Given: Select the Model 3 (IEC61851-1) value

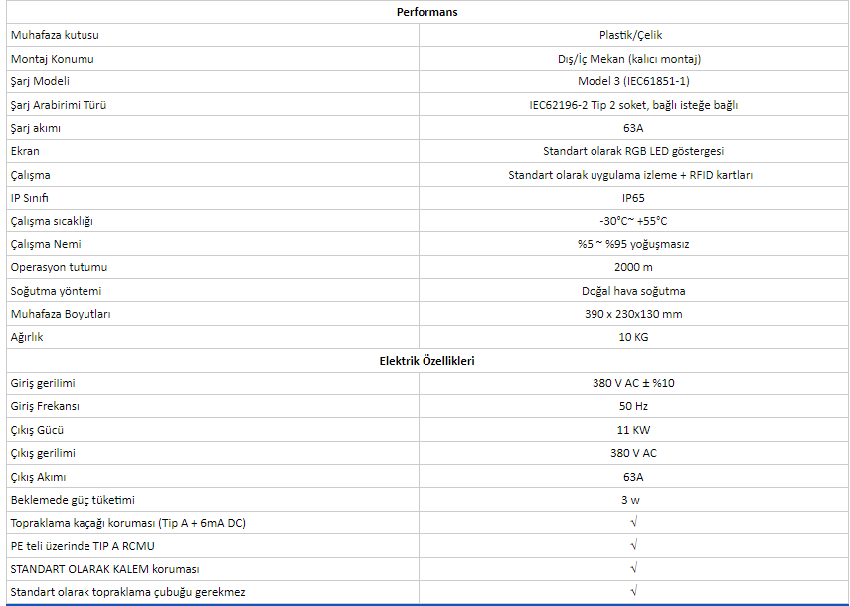Looking at the screenshot, I should tap(633, 81).
